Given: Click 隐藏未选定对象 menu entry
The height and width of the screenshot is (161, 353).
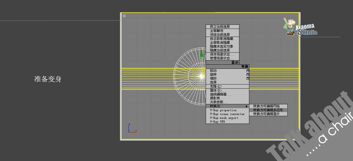Looking at the screenshot, I should tap(221, 47).
